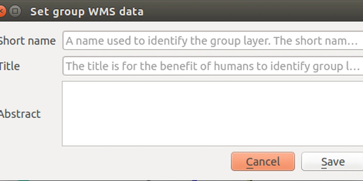The width and height of the screenshot is (363, 181).
Task: Click the Abstract label text
Action: pos(20,114)
